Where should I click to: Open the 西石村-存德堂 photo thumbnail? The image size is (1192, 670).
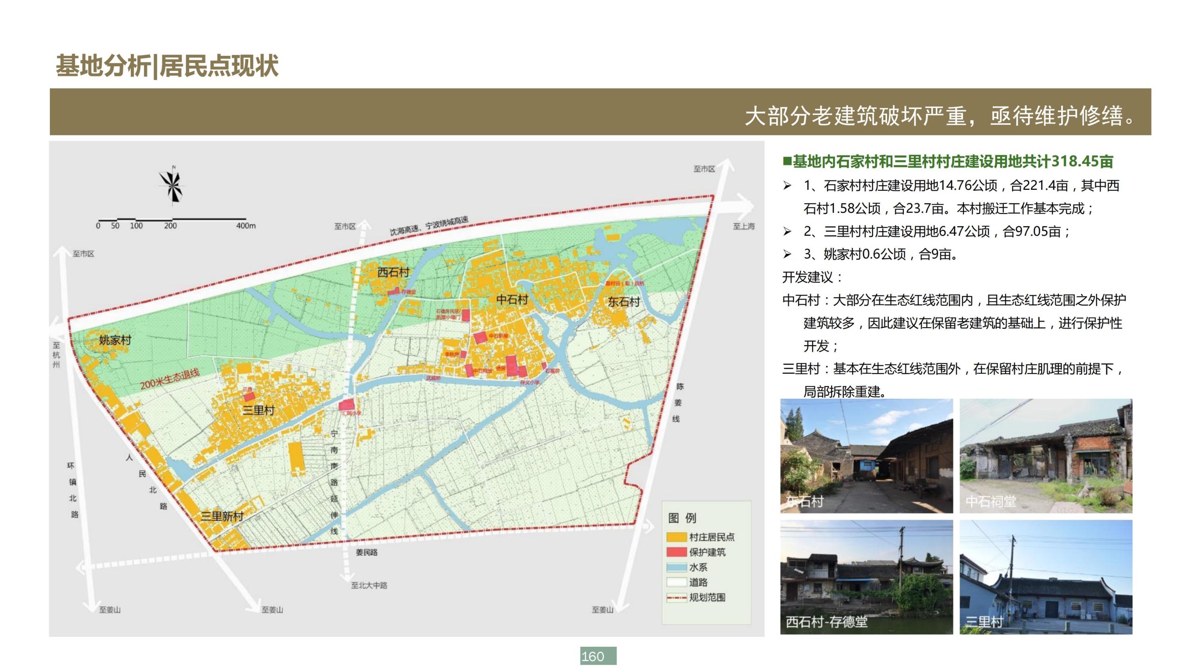tap(866, 577)
